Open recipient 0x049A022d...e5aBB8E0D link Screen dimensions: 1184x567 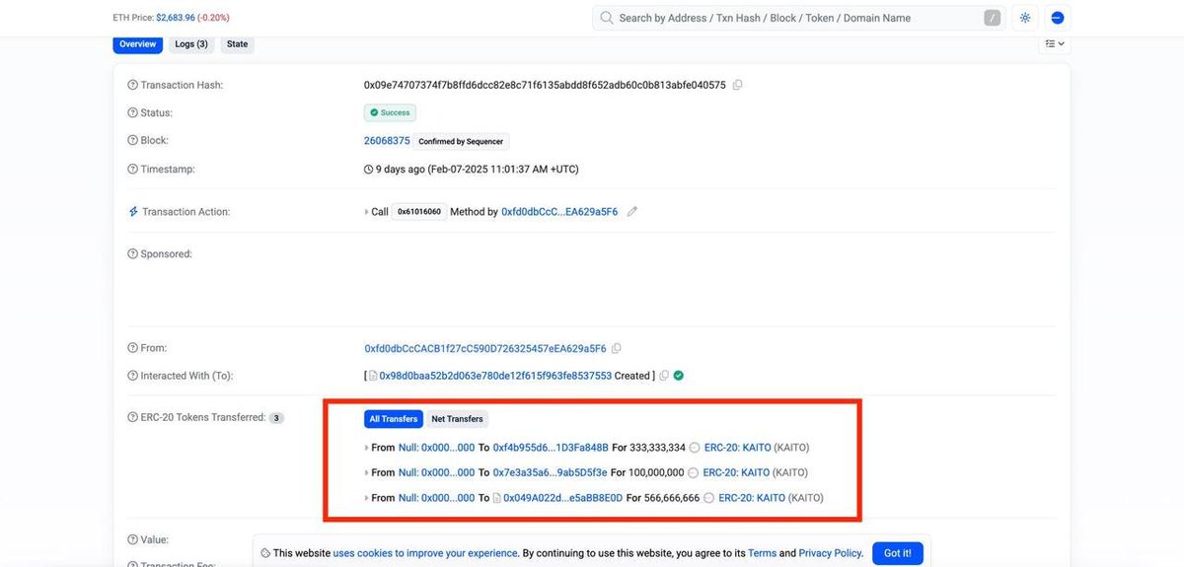click(562, 498)
